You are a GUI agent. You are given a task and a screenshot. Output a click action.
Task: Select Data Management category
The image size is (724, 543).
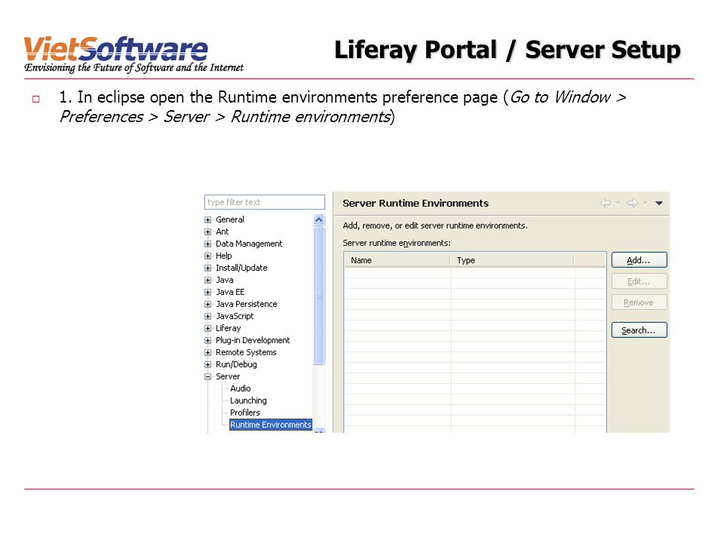tap(249, 244)
